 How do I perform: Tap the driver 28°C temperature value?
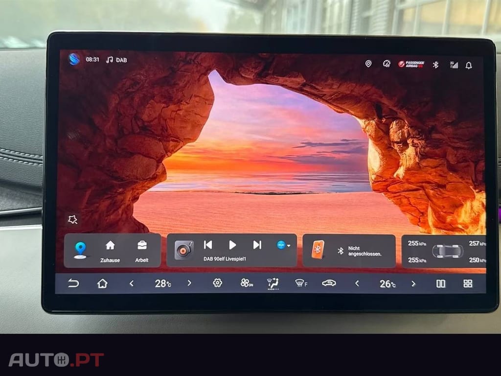[163, 283]
